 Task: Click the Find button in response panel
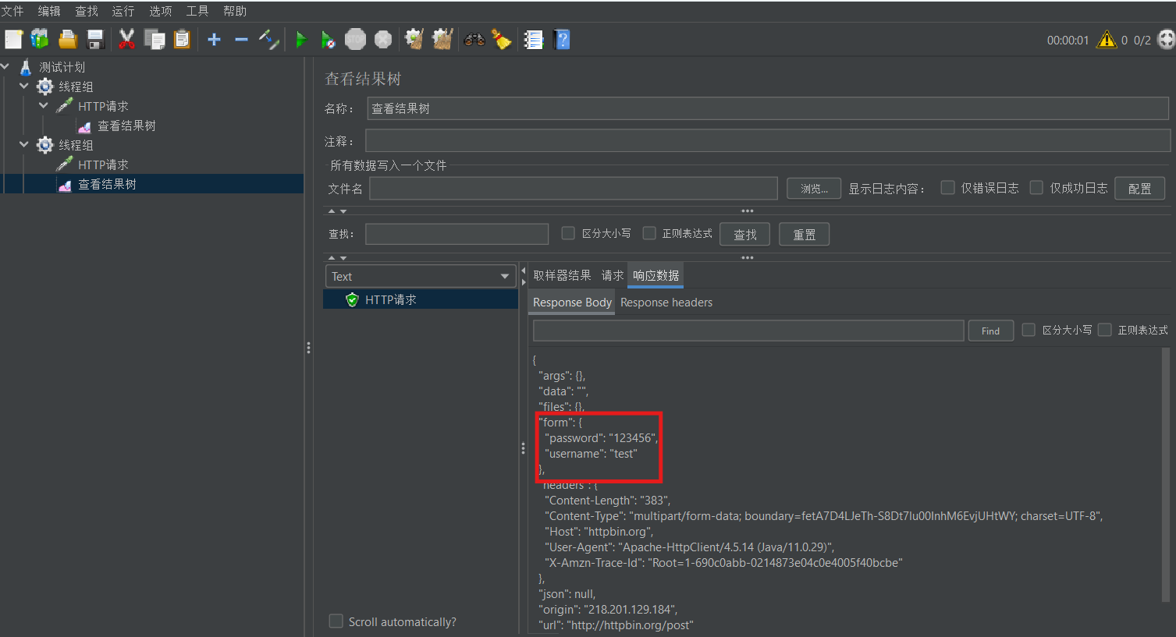tap(990, 331)
